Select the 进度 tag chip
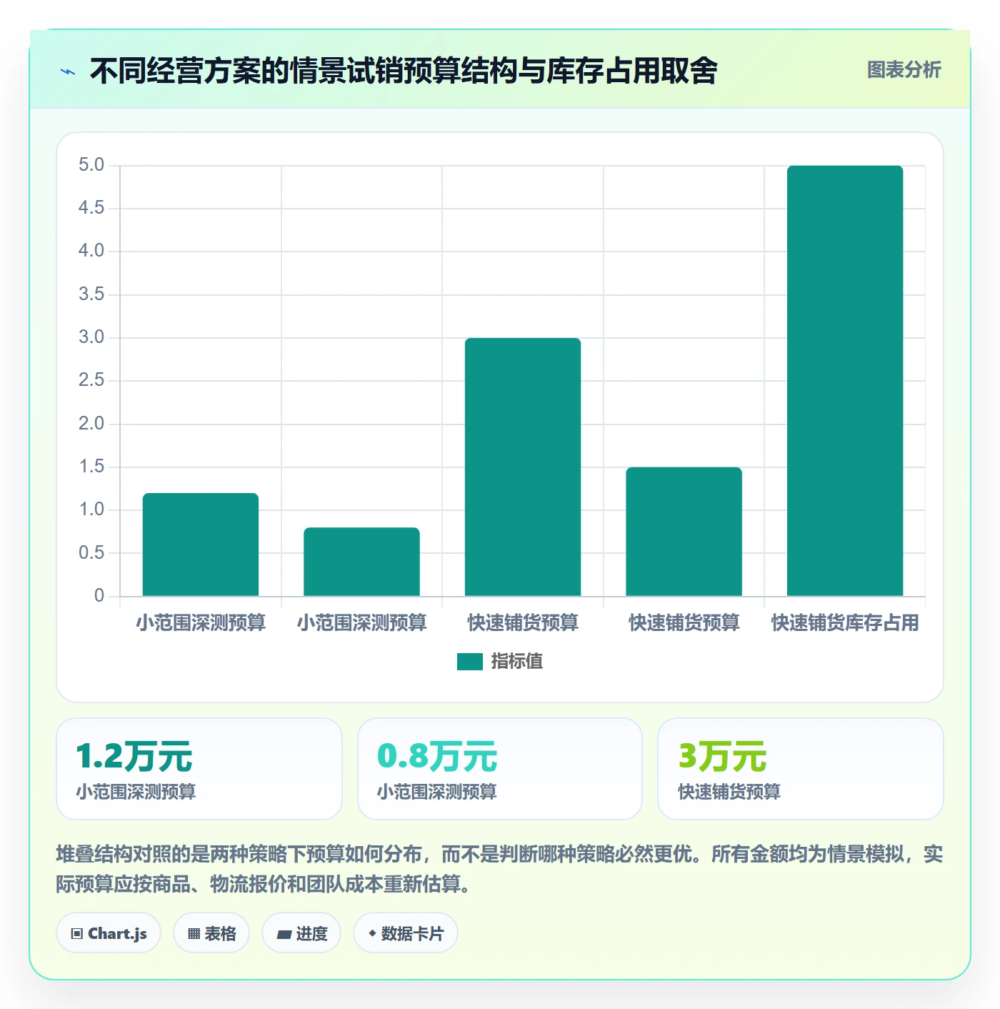 (301, 933)
